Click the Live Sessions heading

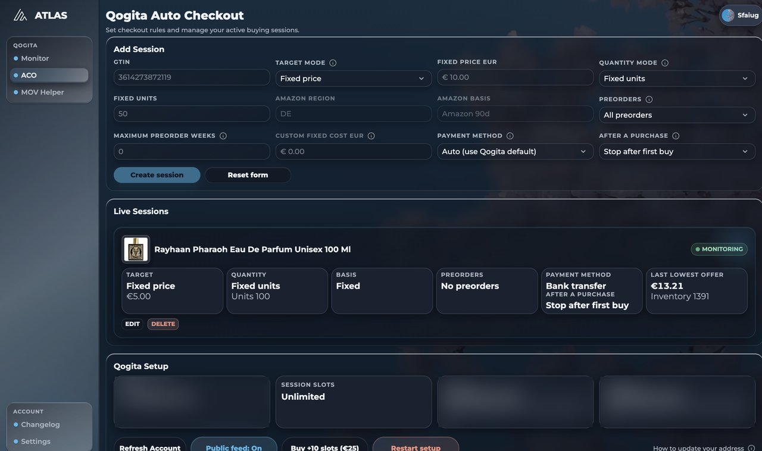coord(141,211)
